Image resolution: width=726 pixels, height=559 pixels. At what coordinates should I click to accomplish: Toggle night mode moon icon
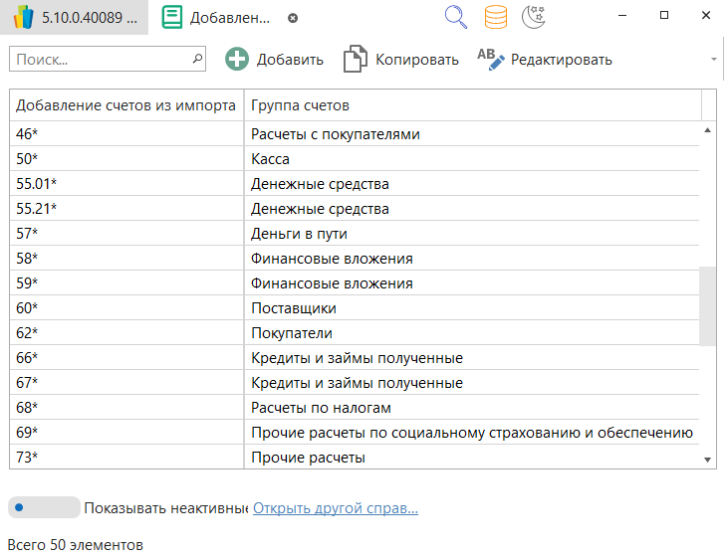coord(533,17)
